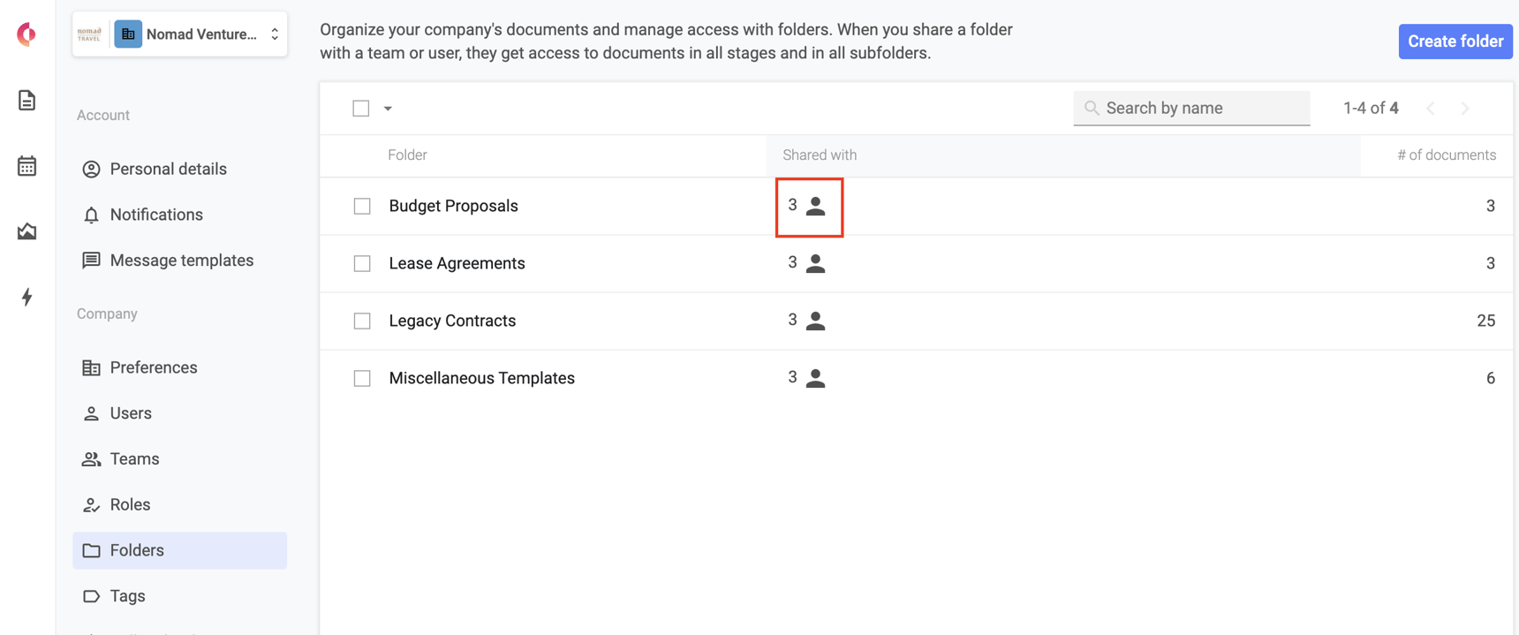Open the Lease Agreements folder link
The height and width of the screenshot is (635, 1519).
click(457, 262)
